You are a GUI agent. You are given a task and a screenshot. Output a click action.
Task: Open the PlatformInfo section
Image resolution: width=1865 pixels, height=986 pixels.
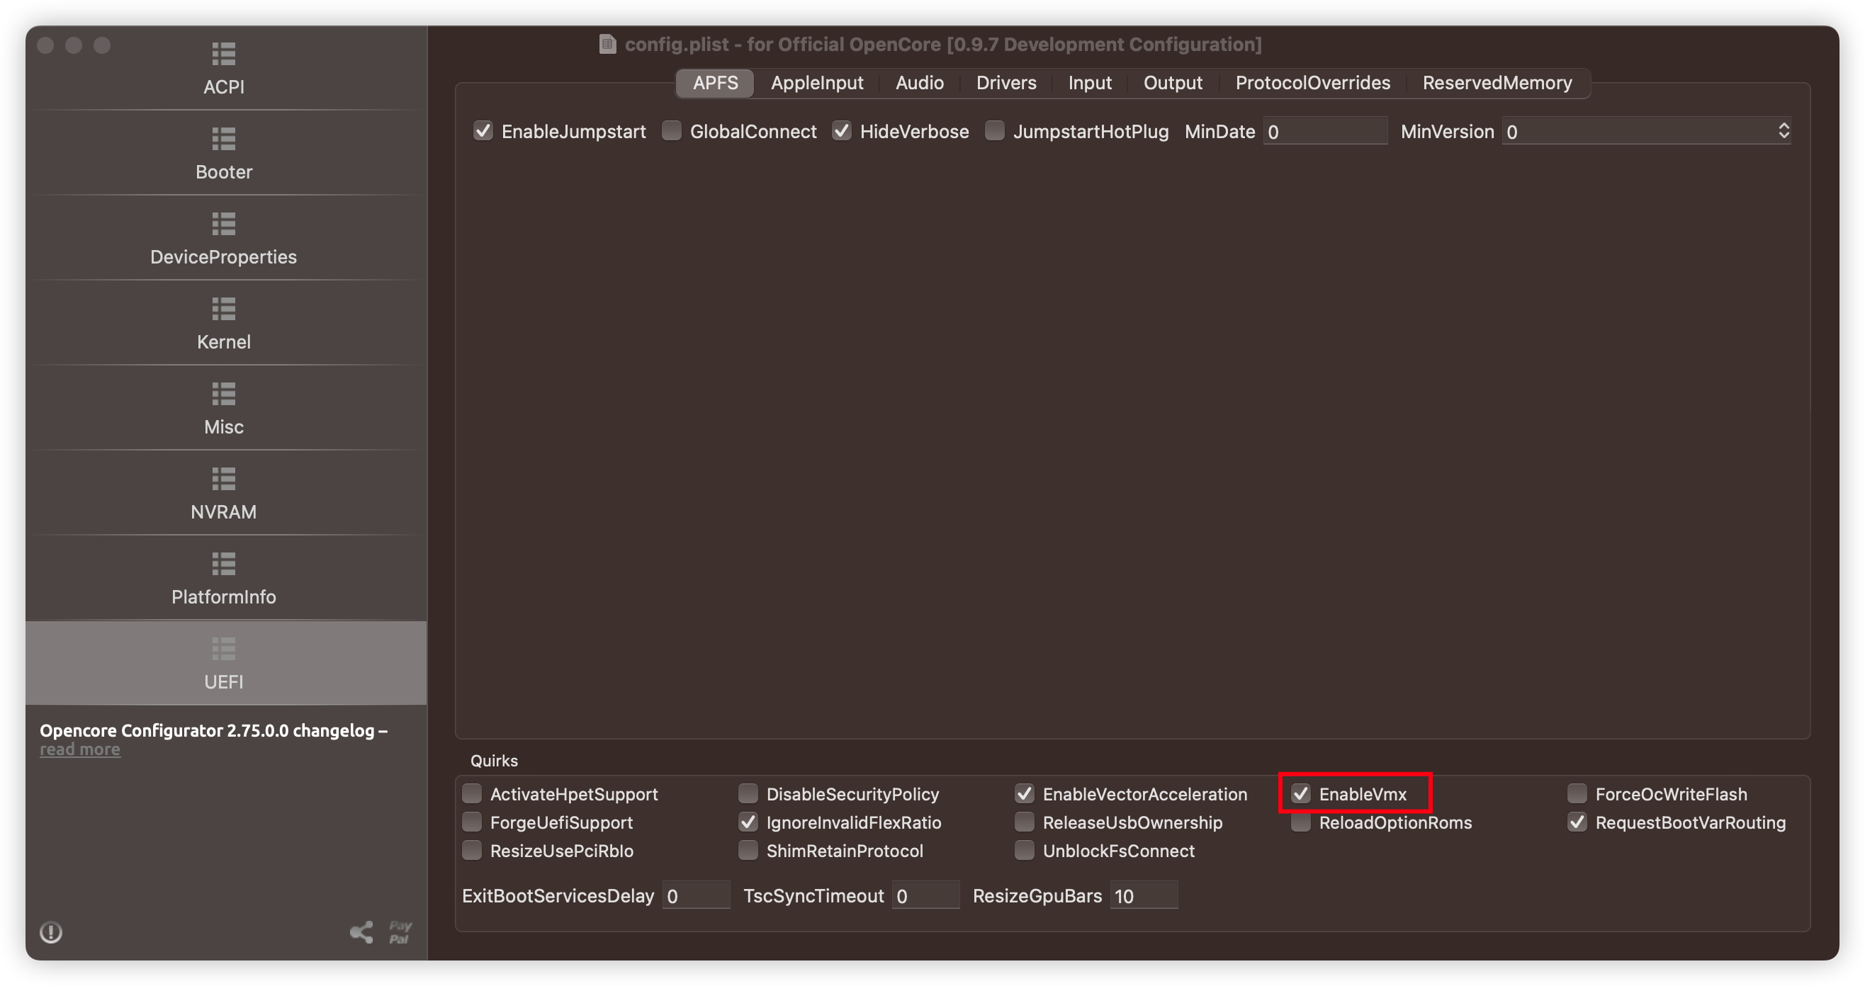pos(224,578)
